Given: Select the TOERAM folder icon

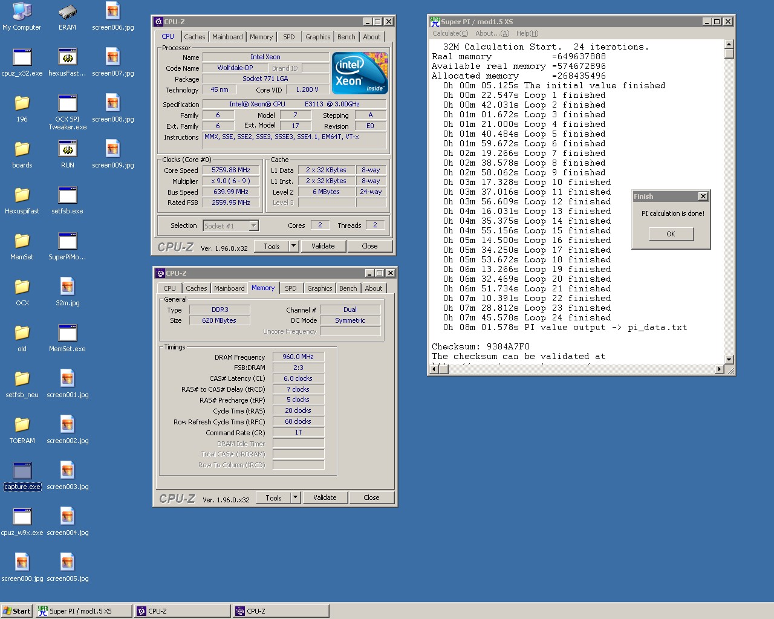Looking at the screenshot, I should coord(22,430).
